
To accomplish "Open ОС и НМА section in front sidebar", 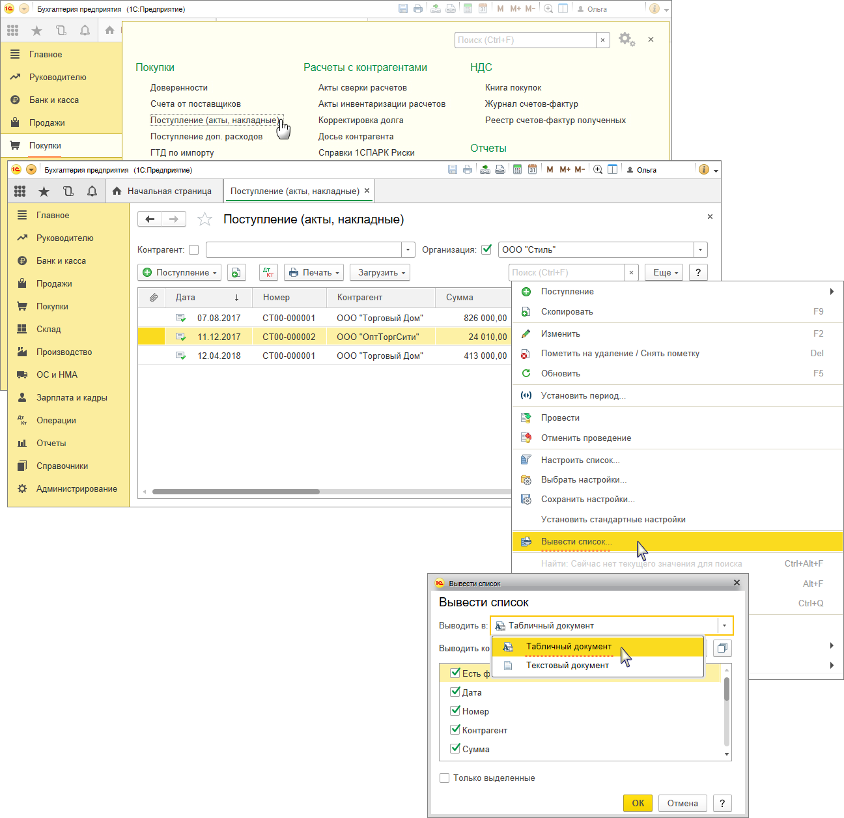I will pos(57,374).
